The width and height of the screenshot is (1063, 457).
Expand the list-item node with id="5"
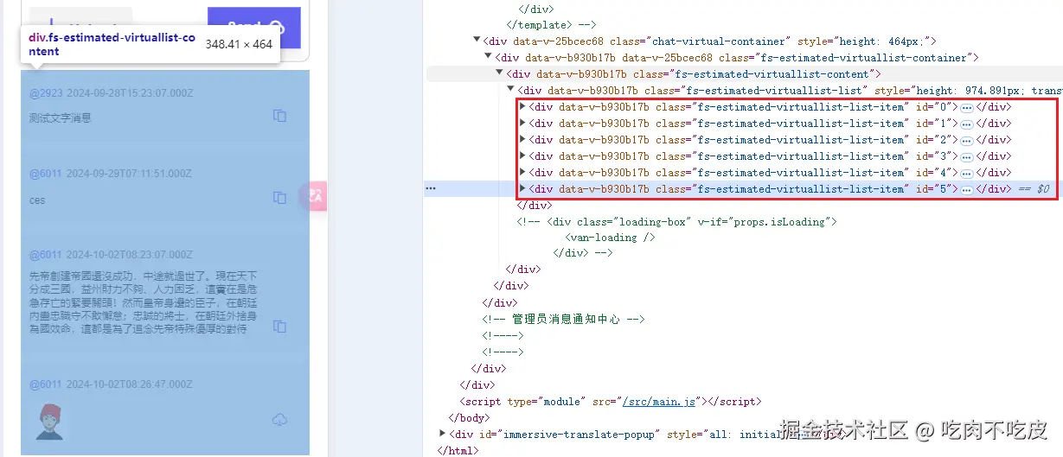point(522,189)
